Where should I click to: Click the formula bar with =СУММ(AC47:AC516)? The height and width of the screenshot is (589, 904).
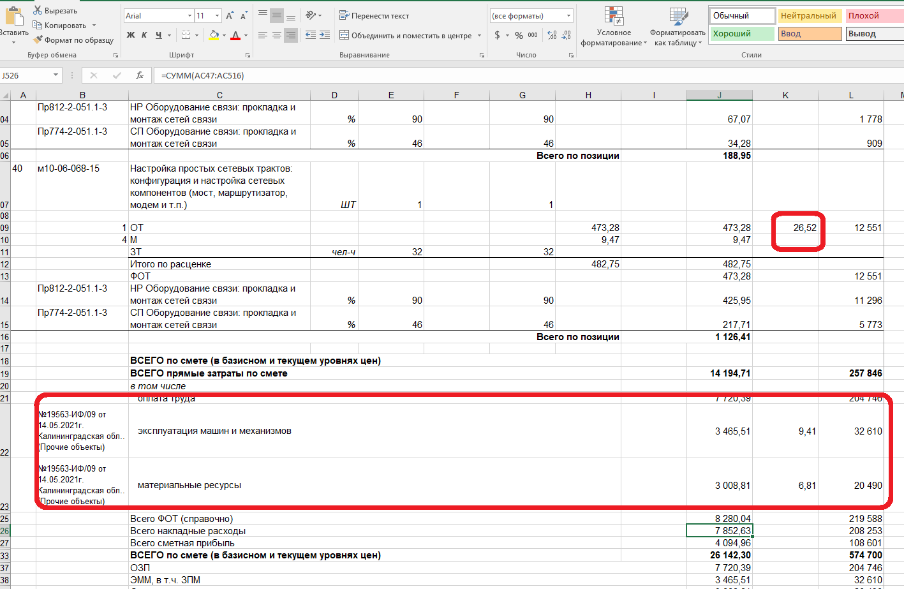tap(528, 75)
